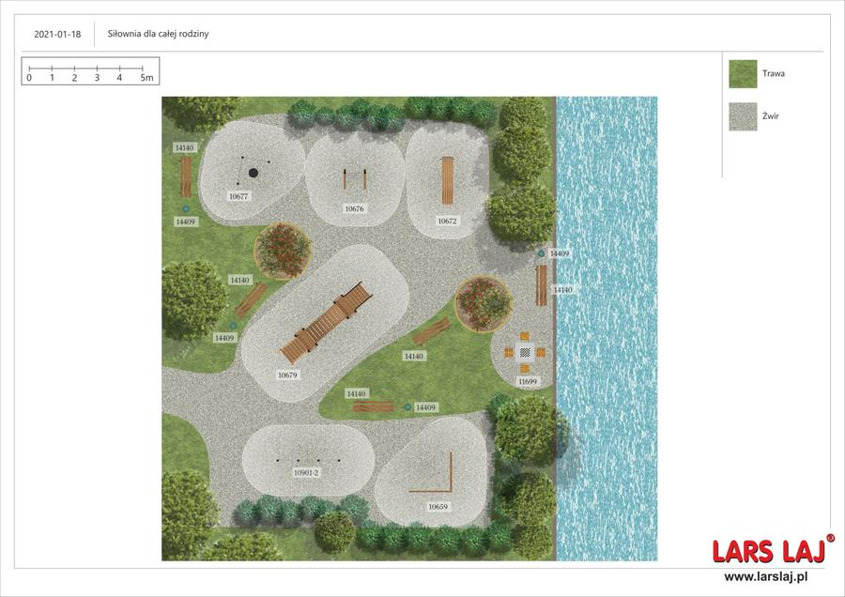Click the blue water area on the right
This screenshot has width=845, height=597.
coord(607,329)
